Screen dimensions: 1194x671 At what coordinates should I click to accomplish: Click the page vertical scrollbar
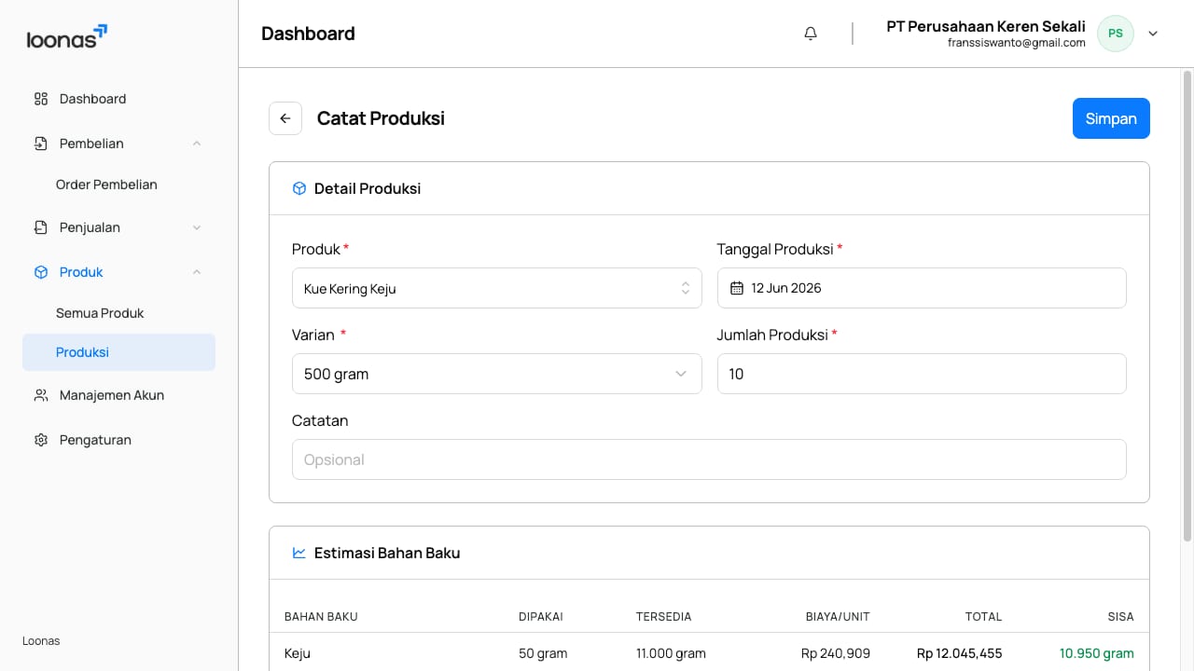coord(1187,306)
